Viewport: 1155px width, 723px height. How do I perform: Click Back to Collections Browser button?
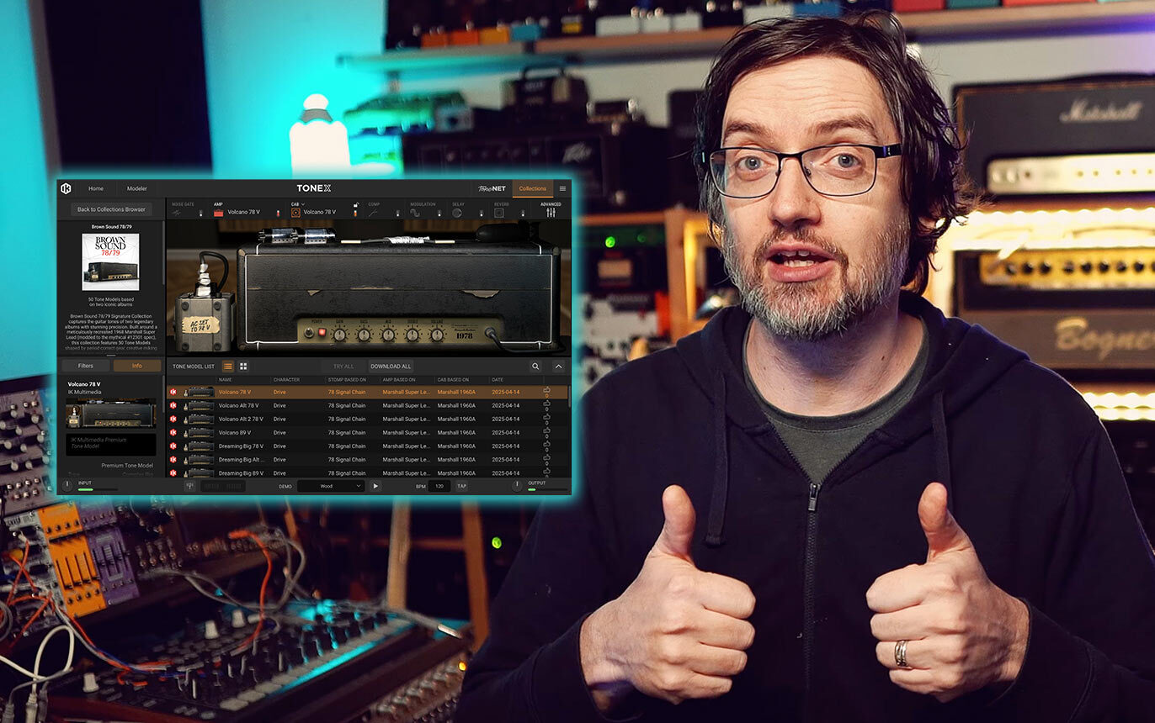[111, 209]
